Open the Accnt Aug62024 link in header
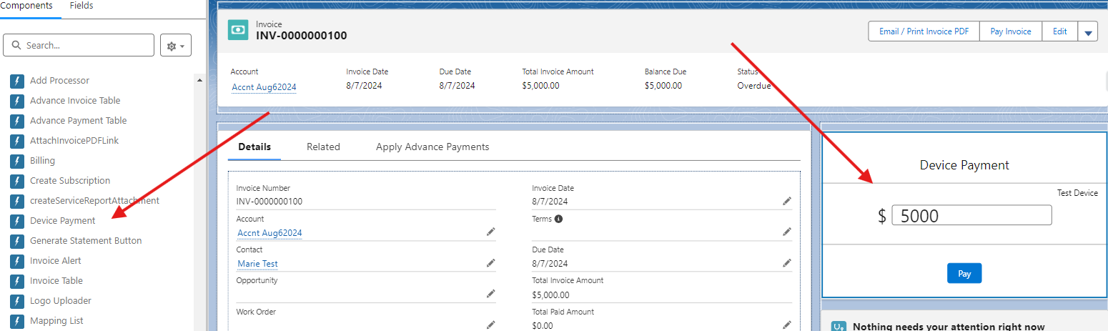This screenshot has width=1108, height=331. click(264, 87)
